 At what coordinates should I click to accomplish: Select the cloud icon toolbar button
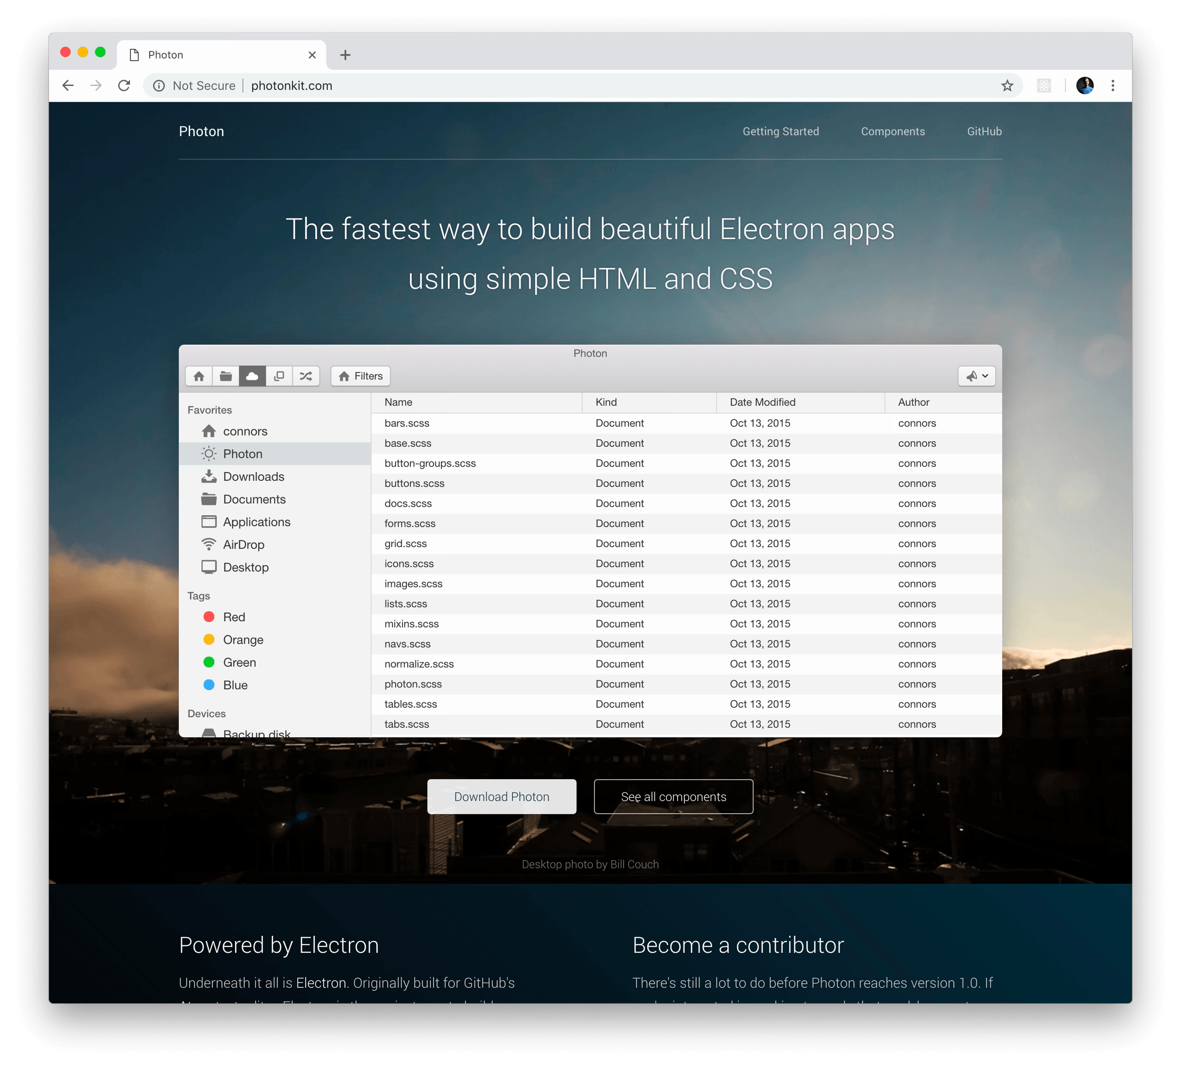click(253, 376)
